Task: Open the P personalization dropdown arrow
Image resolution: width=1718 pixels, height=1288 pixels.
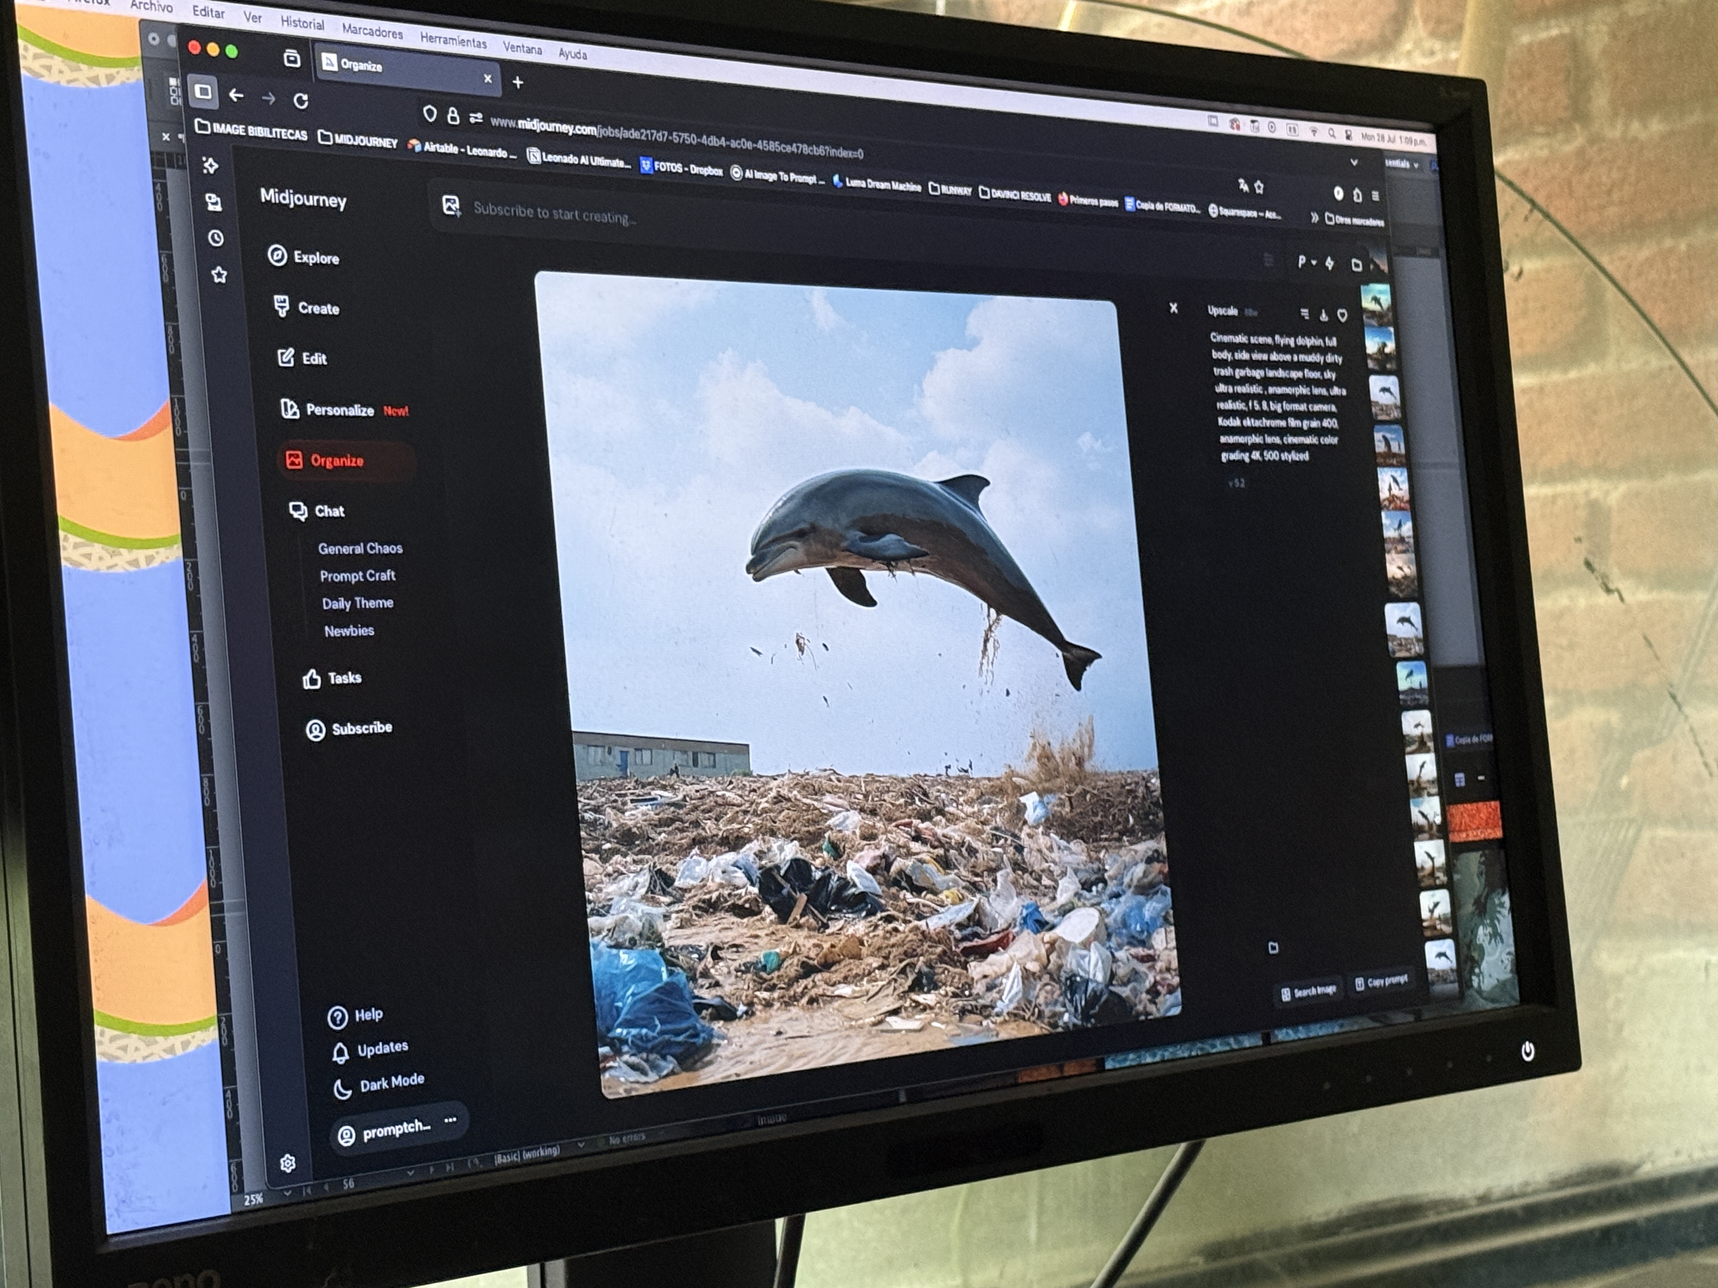Action: 1313,262
